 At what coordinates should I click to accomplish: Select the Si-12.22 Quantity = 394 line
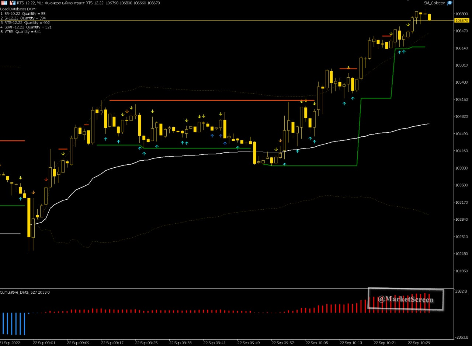pos(23,18)
